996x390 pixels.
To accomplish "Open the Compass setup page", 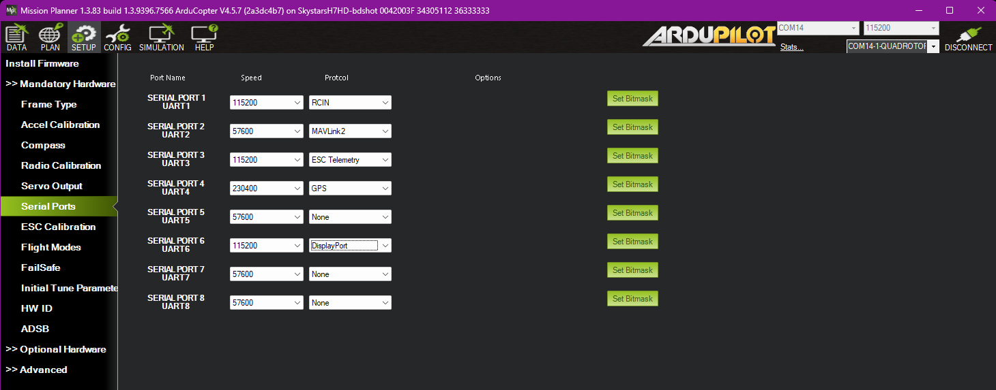I will pyautogui.click(x=43, y=145).
